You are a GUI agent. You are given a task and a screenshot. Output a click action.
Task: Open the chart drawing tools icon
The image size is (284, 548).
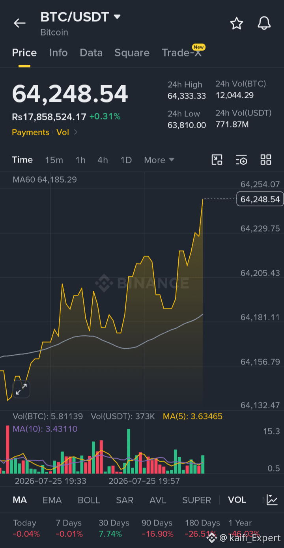pos(217,160)
